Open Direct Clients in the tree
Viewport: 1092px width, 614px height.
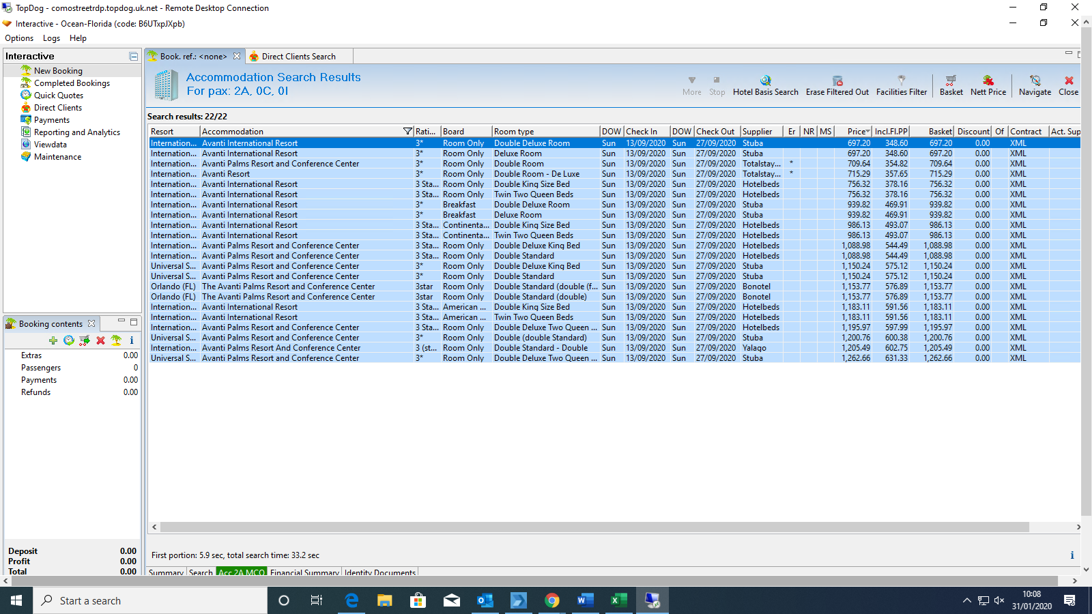(x=58, y=108)
